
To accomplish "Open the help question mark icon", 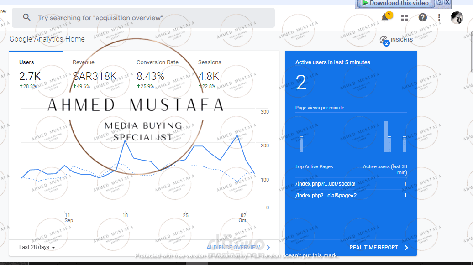I will (x=423, y=17).
